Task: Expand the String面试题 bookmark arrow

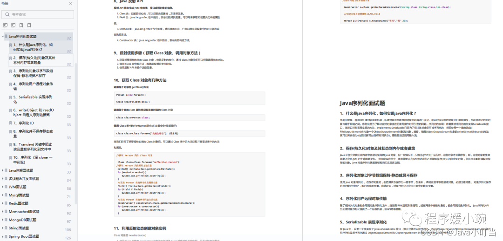Action: (3, 228)
